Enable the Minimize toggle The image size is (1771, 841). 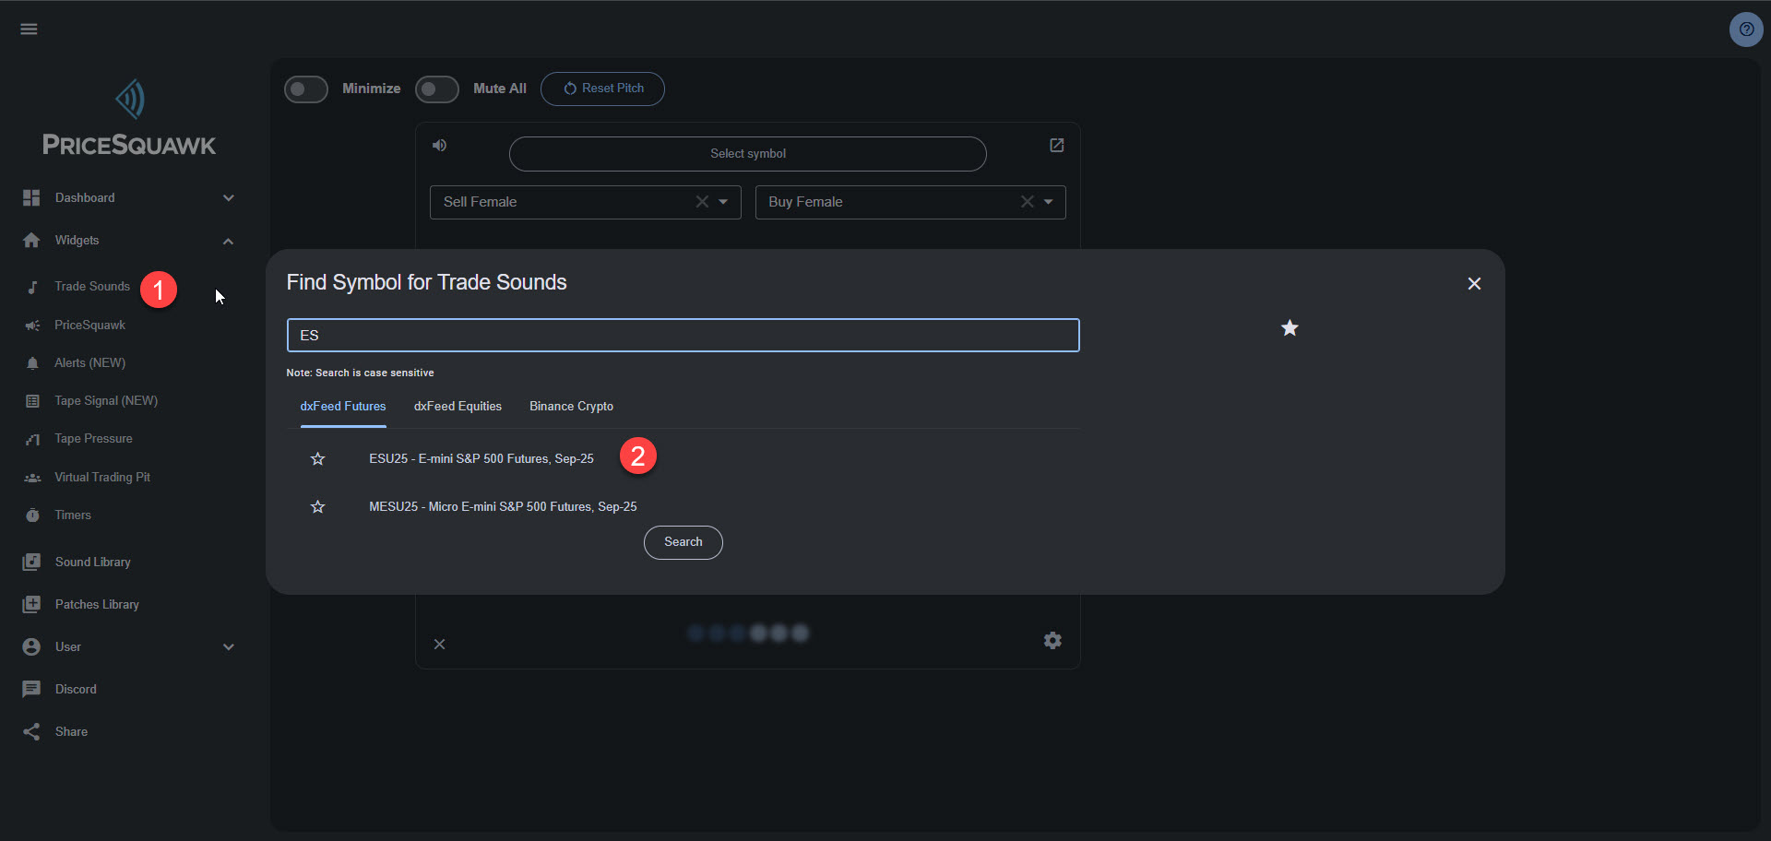305,89
